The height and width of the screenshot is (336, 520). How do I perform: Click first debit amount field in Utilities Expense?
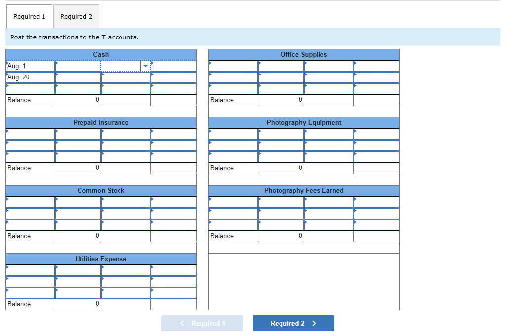[78, 270]
